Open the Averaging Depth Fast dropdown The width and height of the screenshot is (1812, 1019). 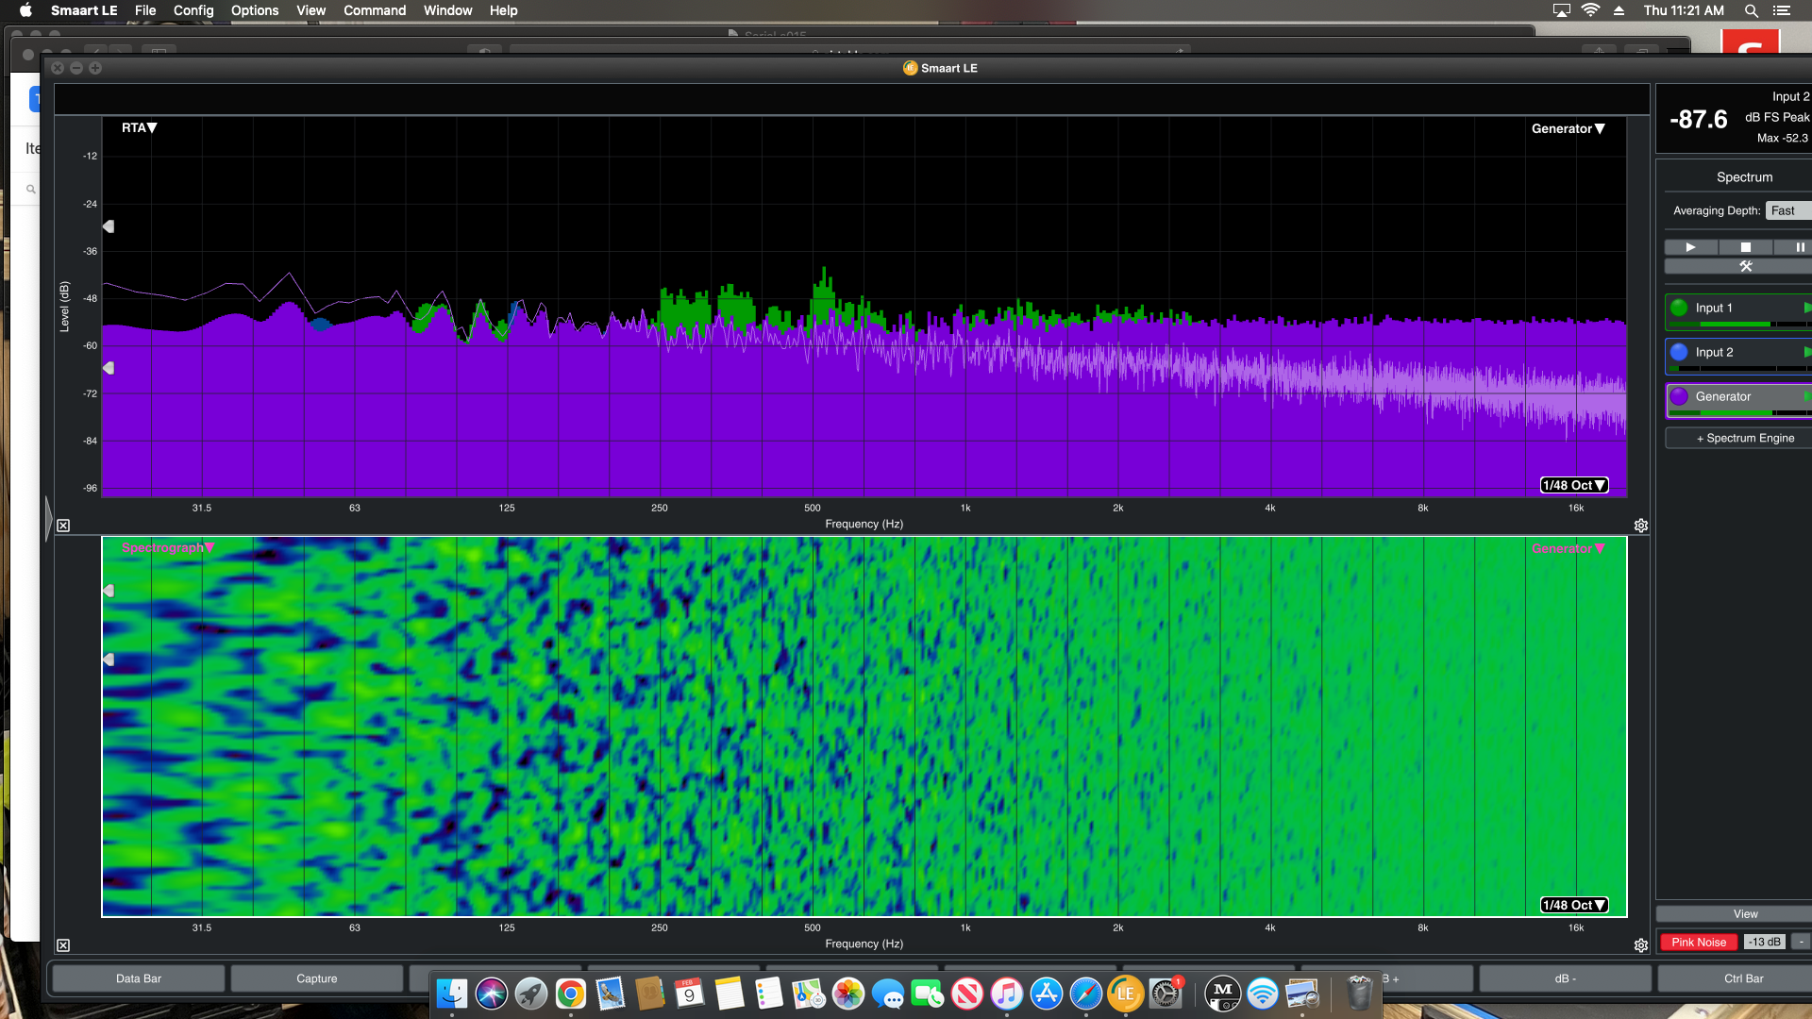tap(1787, 210)
